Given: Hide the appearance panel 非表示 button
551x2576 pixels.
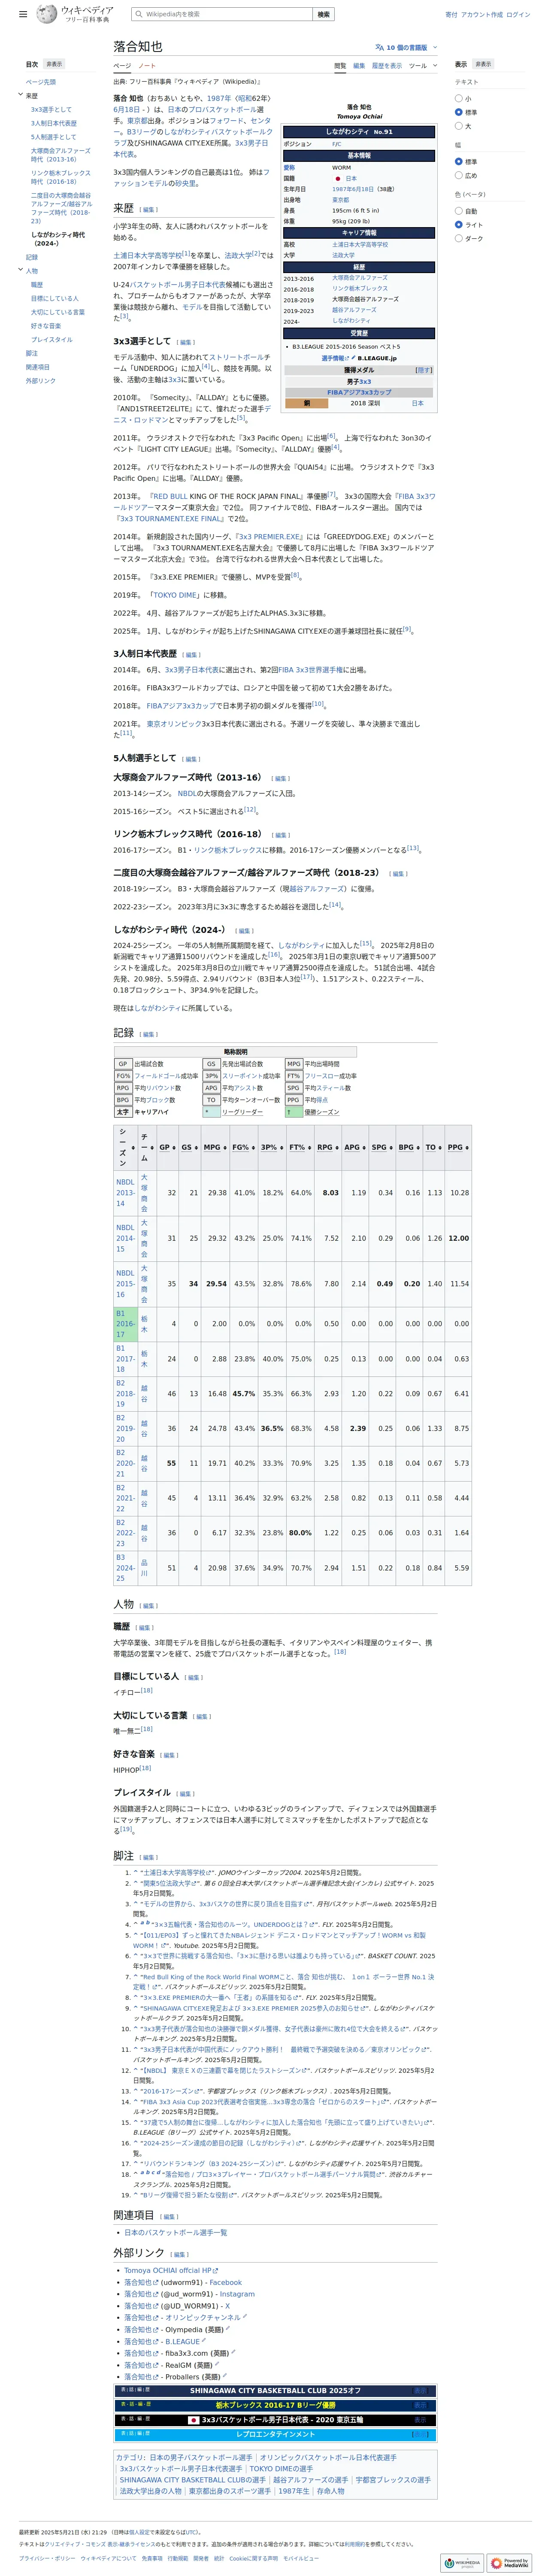Looking at the screenshot, I should (483, 64).
